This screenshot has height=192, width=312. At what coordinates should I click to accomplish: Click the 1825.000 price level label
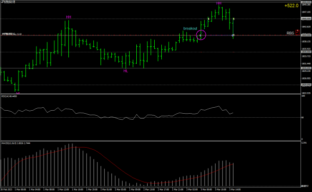306,84
